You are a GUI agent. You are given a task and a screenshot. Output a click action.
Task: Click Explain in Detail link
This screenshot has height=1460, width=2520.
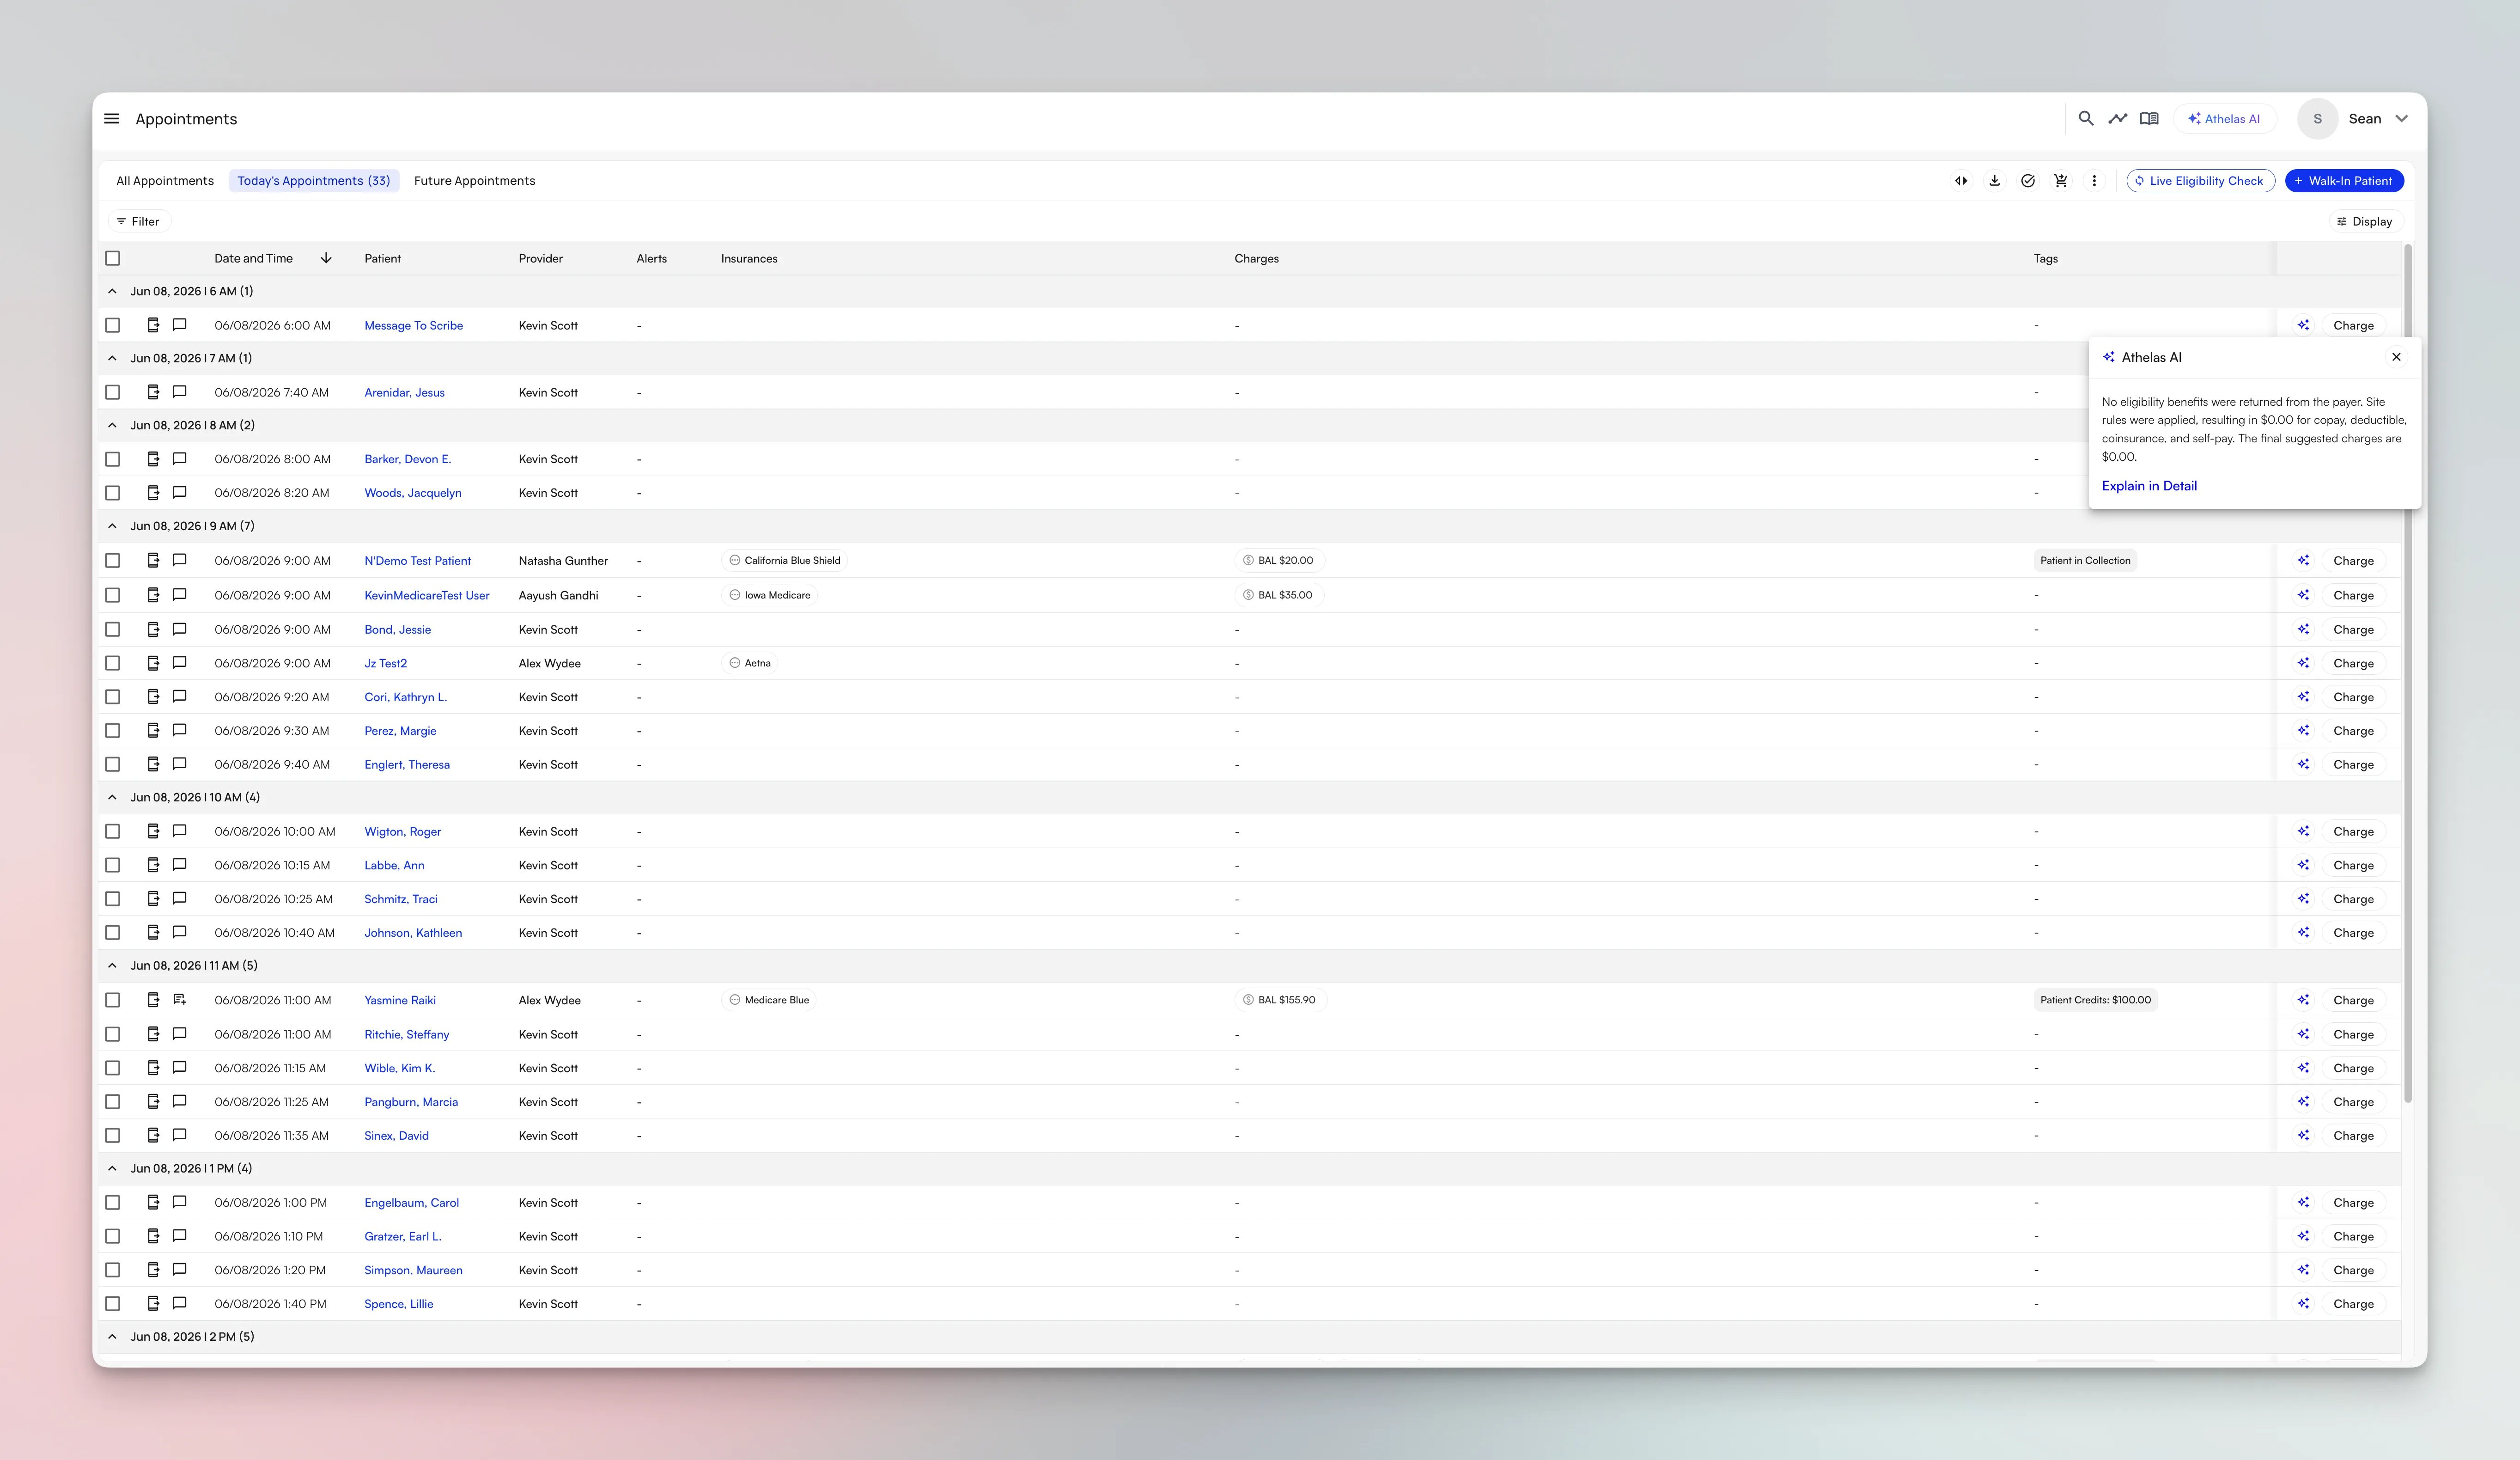coord(2149,486)
